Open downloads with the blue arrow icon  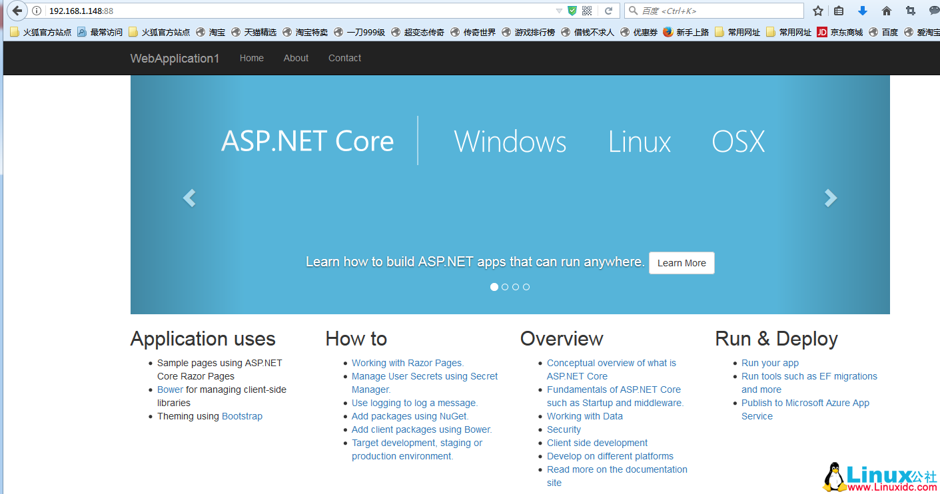(x=863, y=11)
